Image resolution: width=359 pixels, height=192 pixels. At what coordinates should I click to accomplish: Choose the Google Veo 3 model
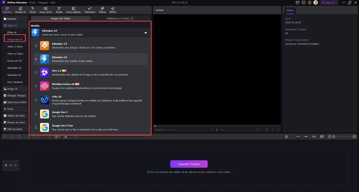(x=90, y=114)
